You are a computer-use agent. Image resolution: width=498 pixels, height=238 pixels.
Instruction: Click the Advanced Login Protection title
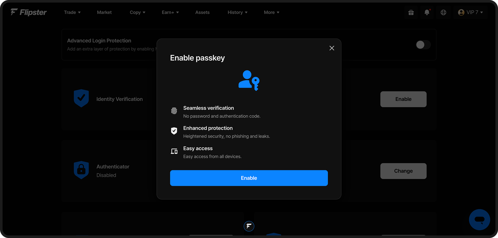coord(99,40)
